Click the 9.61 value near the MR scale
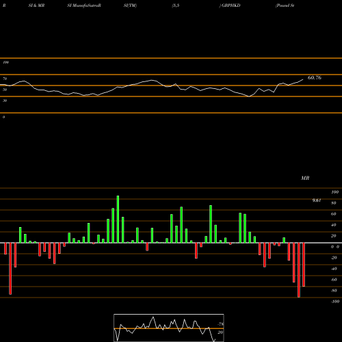The width and height of the screenshot is (342, 342). pyautogui.click(x=317, y=200)
